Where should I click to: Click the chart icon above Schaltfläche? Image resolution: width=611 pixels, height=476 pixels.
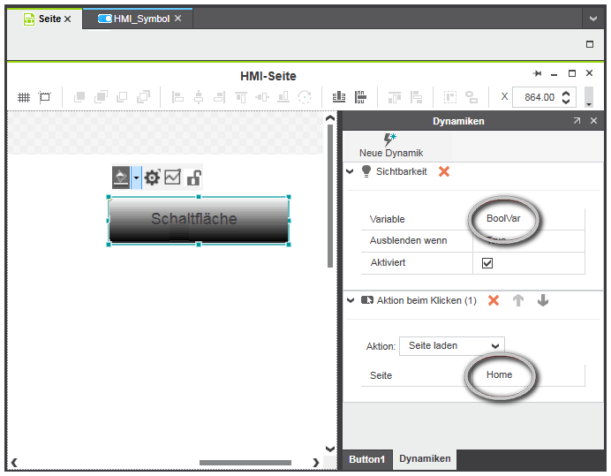[172, 178]
